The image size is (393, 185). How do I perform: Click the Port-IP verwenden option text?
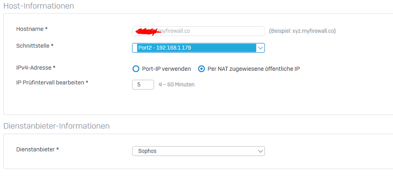click(x=166, y=69)
